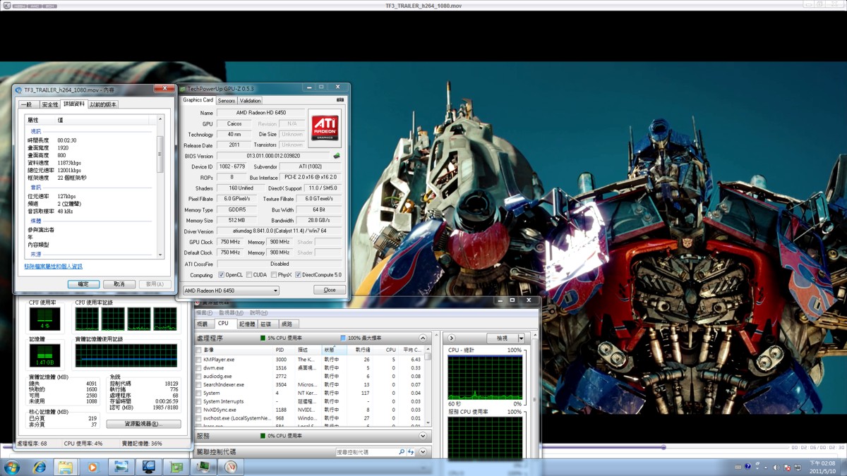The width and height of the screenshot is (847, 476).
Task: Collapse the processes section in Resource Monitor
Action: [x=423, y=338]
